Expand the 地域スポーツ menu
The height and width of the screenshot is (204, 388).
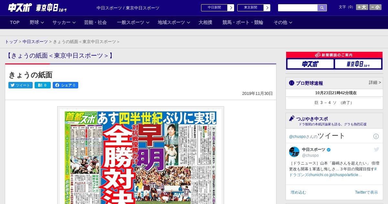click(173, 22)
